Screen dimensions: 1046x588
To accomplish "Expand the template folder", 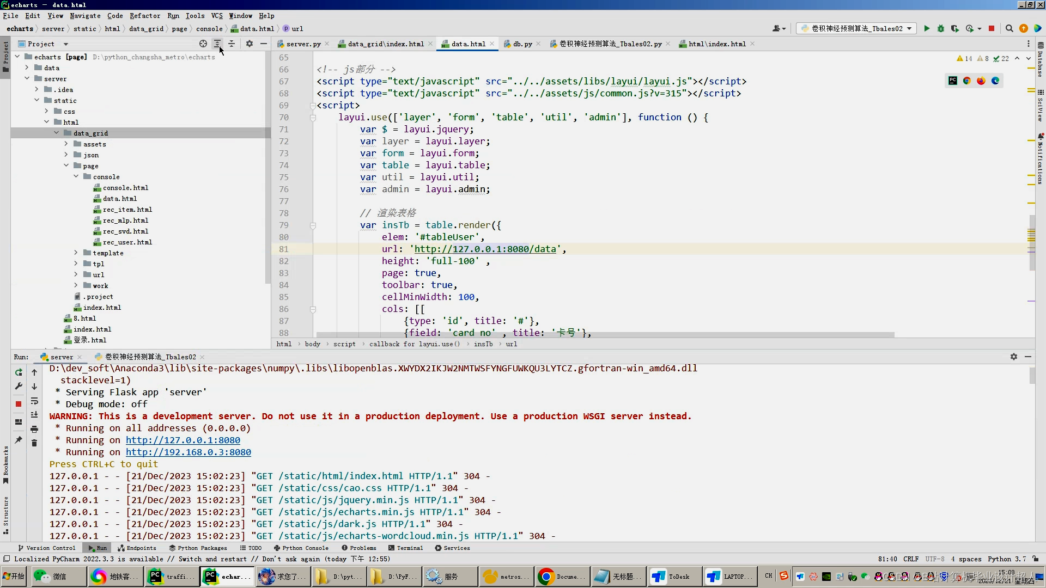I will [x=76, y=253].
